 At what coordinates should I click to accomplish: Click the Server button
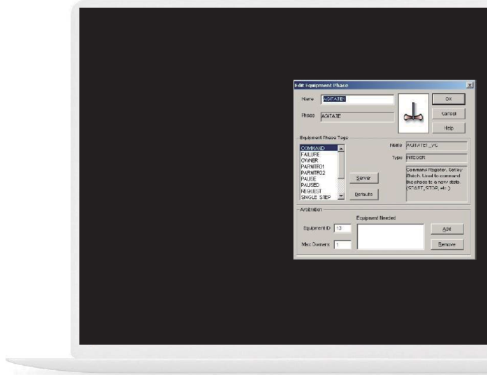point(364,178)
